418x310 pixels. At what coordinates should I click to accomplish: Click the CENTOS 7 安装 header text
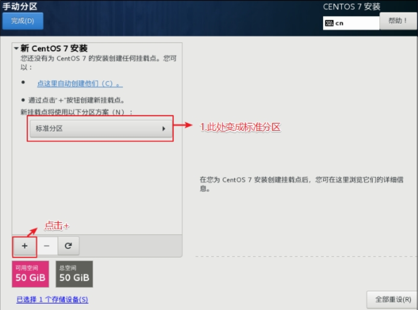click(x=352, y=7)
